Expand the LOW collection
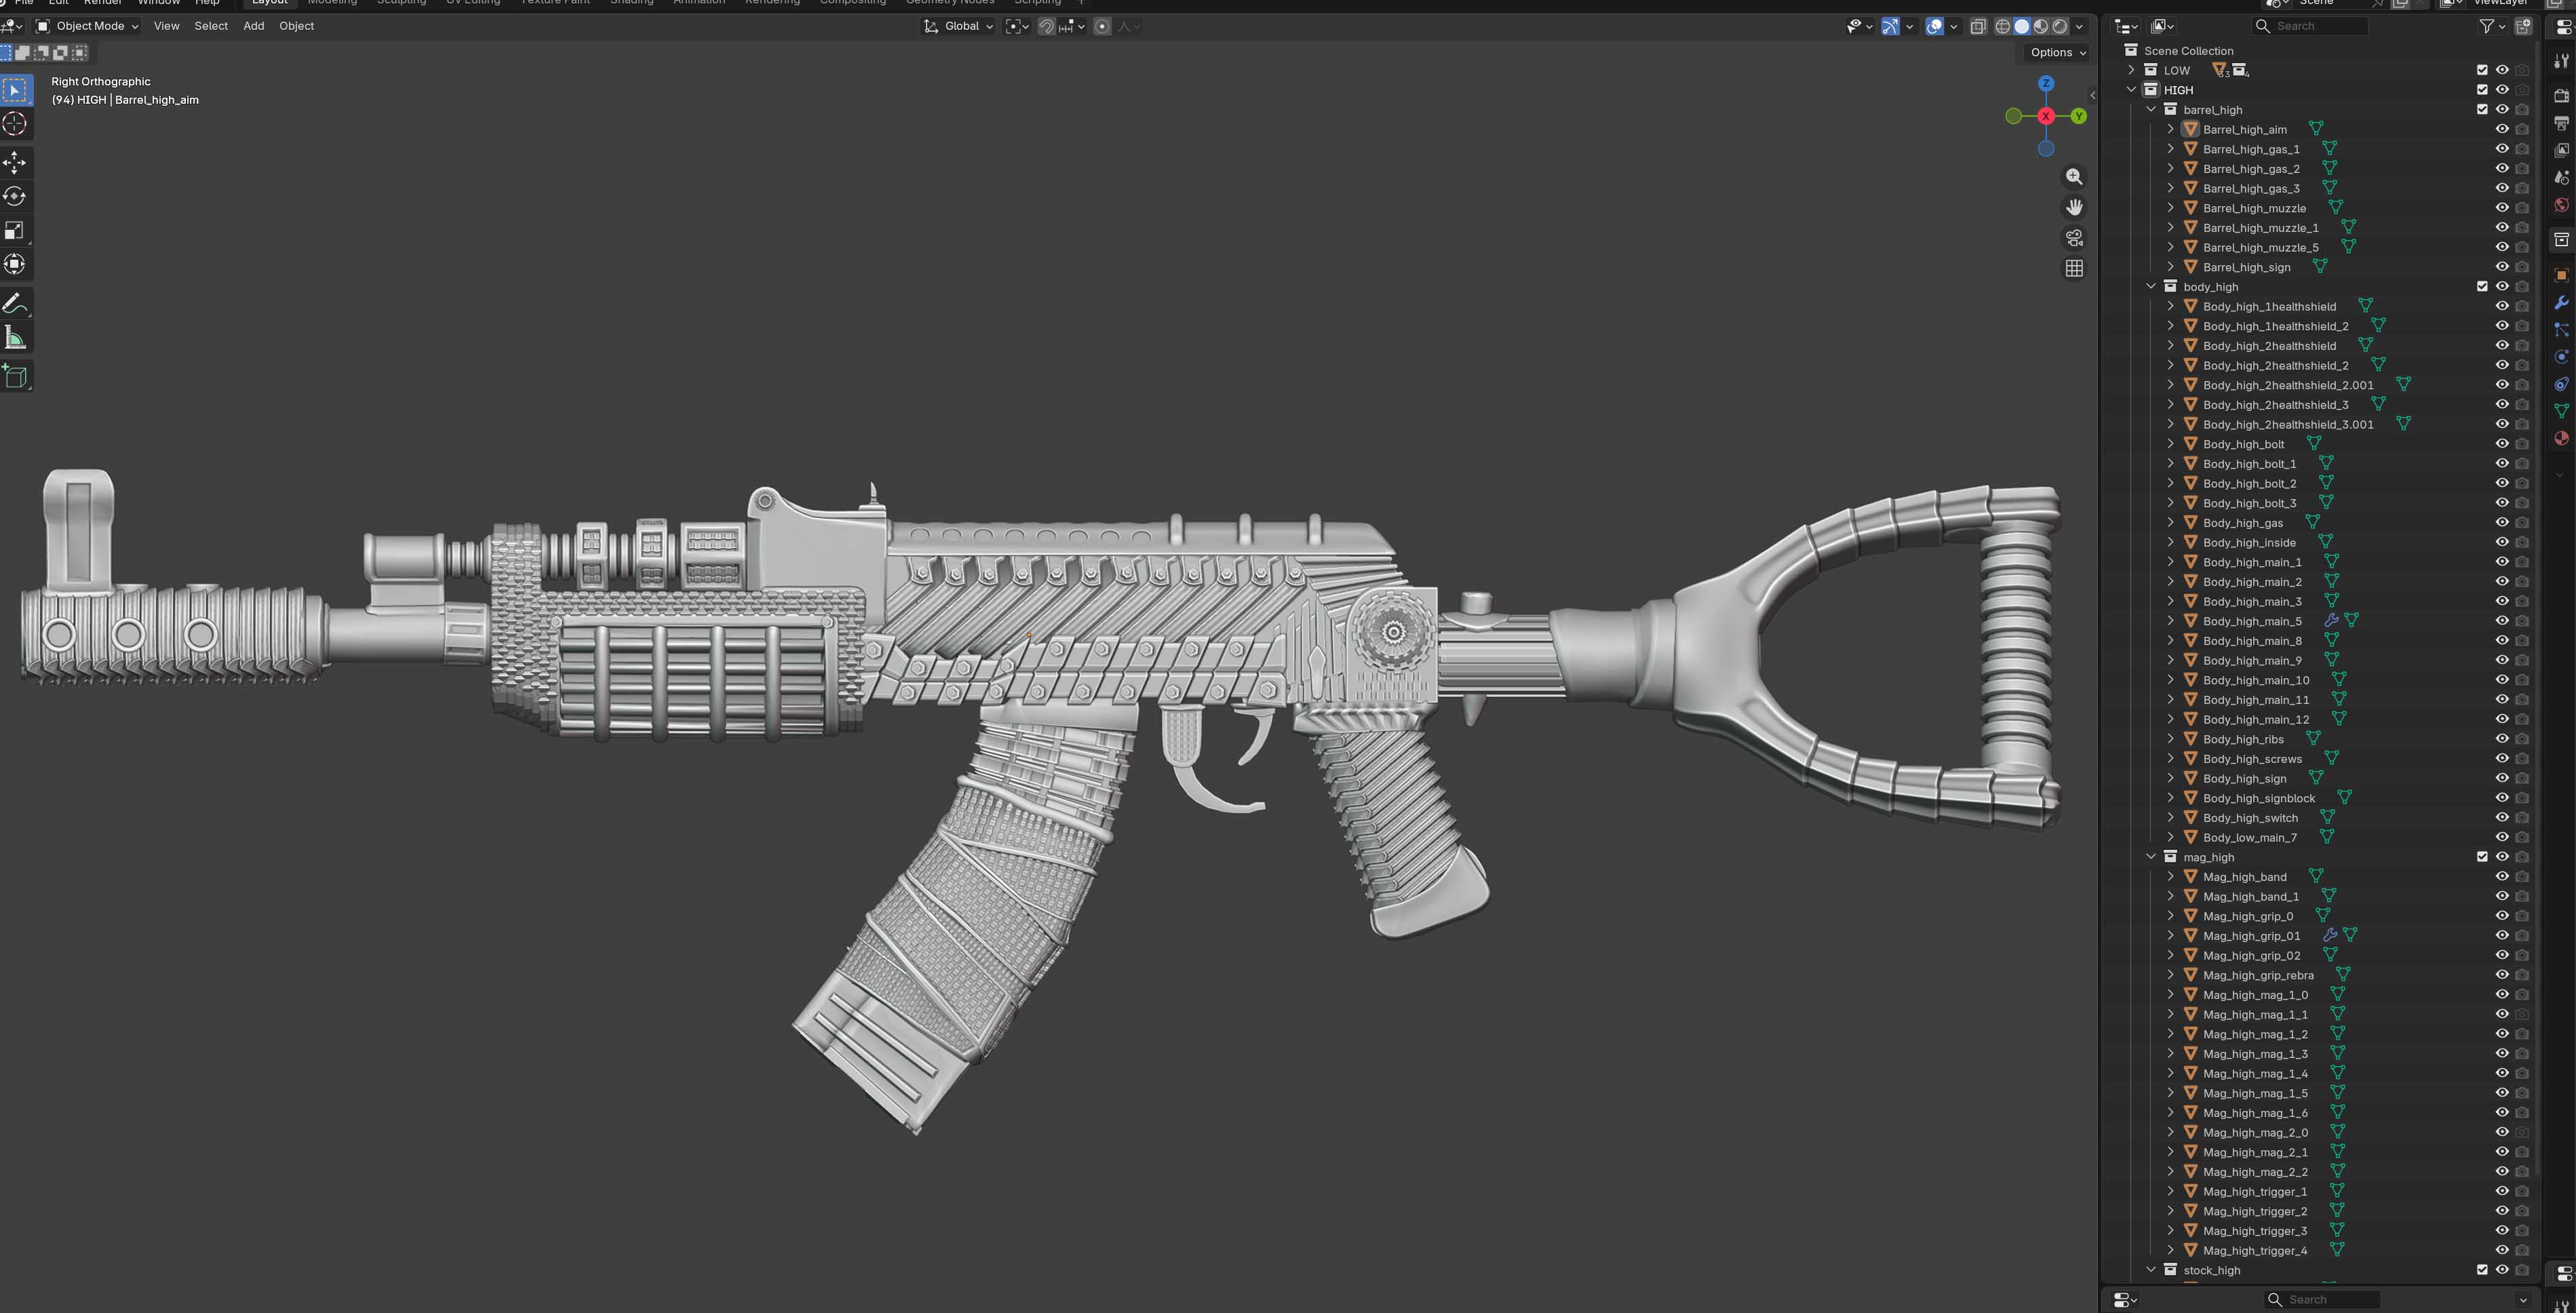This screenshot has height=1313, width=2576. point(2131,70)
